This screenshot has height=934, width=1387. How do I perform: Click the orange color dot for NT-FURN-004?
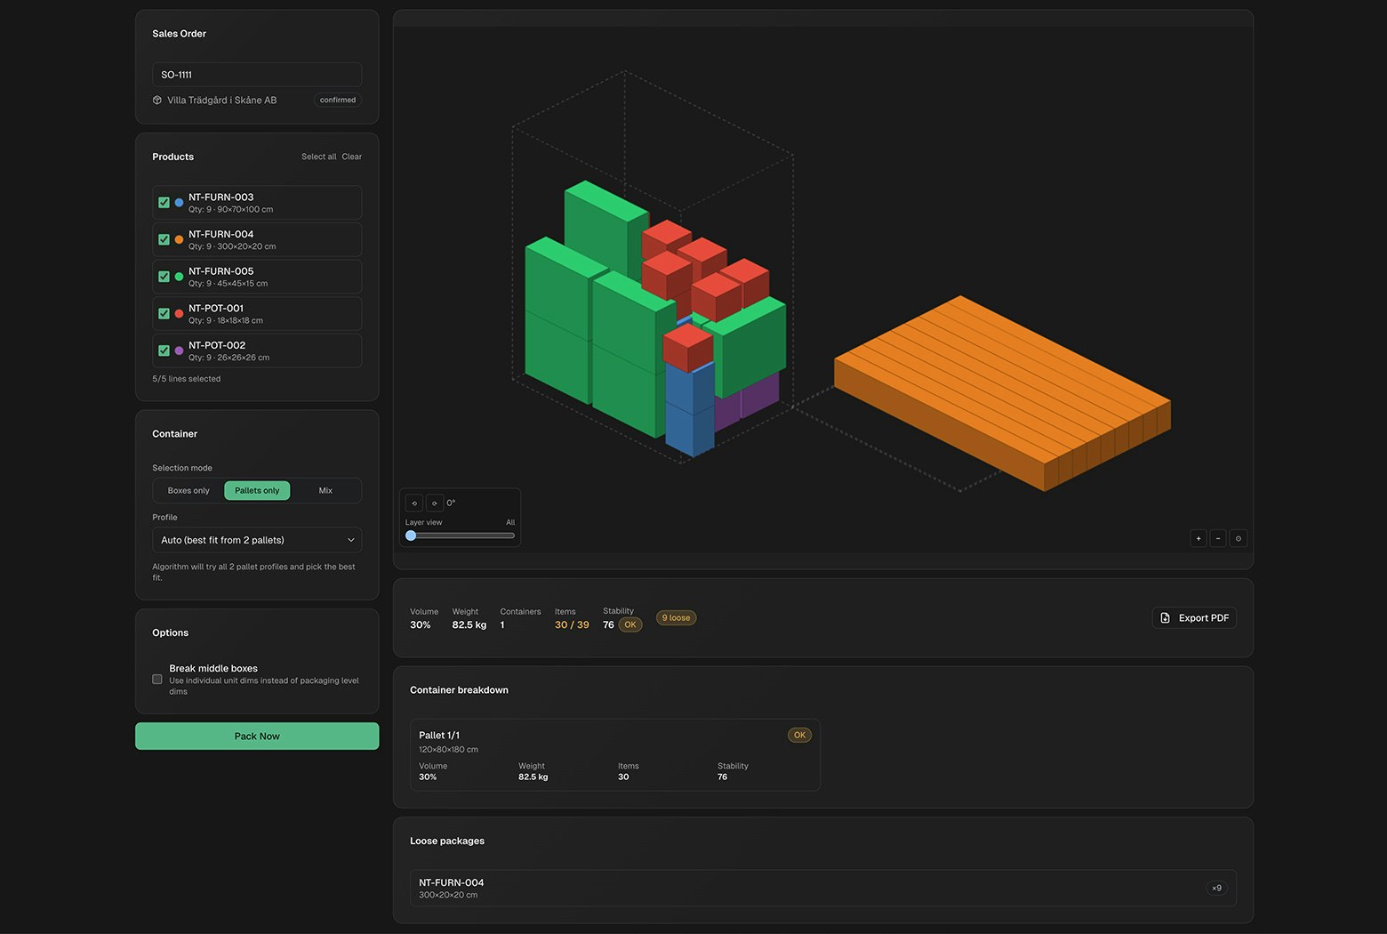tap(179, 239)
